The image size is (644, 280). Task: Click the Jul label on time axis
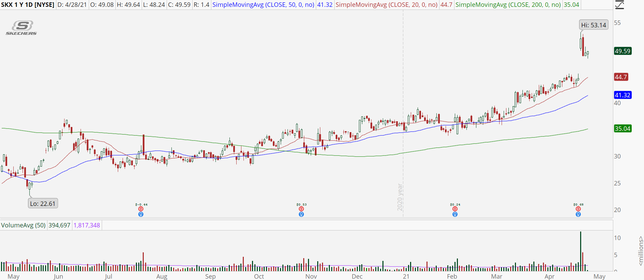[109, 276]
